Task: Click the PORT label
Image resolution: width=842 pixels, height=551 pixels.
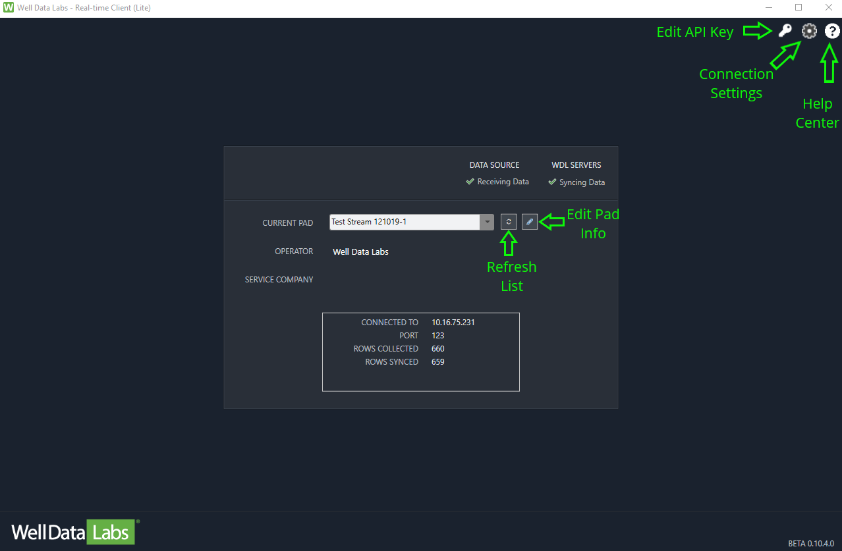Action: [408, 336]
